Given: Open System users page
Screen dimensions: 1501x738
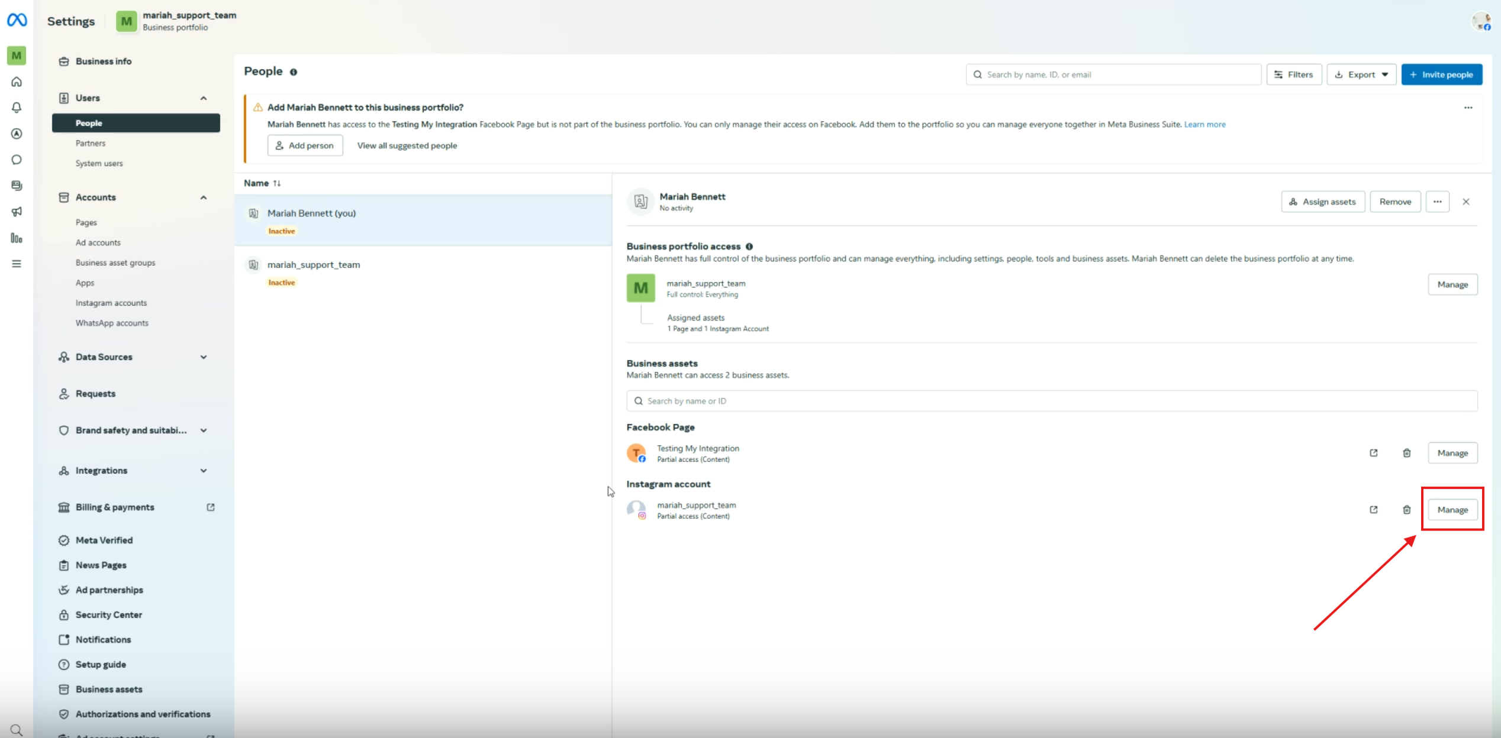Looking at the screenshot, I should click(x=99, y=163).
